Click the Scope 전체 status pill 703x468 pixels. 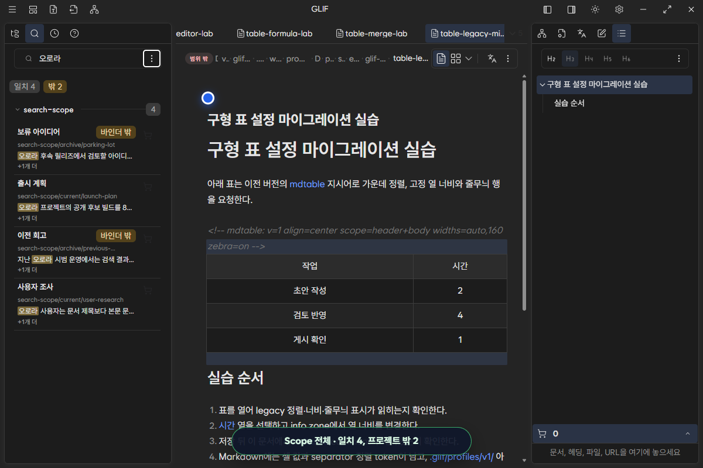click(x=351, y=441)
